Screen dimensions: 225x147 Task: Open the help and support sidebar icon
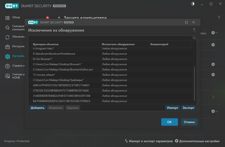(x=7, y=66)
